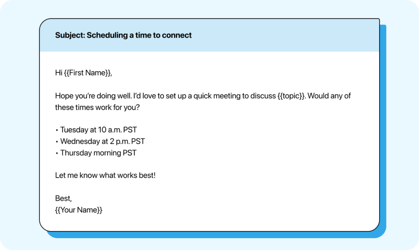This screenshot has width=419, height=250.
Task: Click the bullet before Tuesday
Action: pyautogui.click(x=56, y=130)
